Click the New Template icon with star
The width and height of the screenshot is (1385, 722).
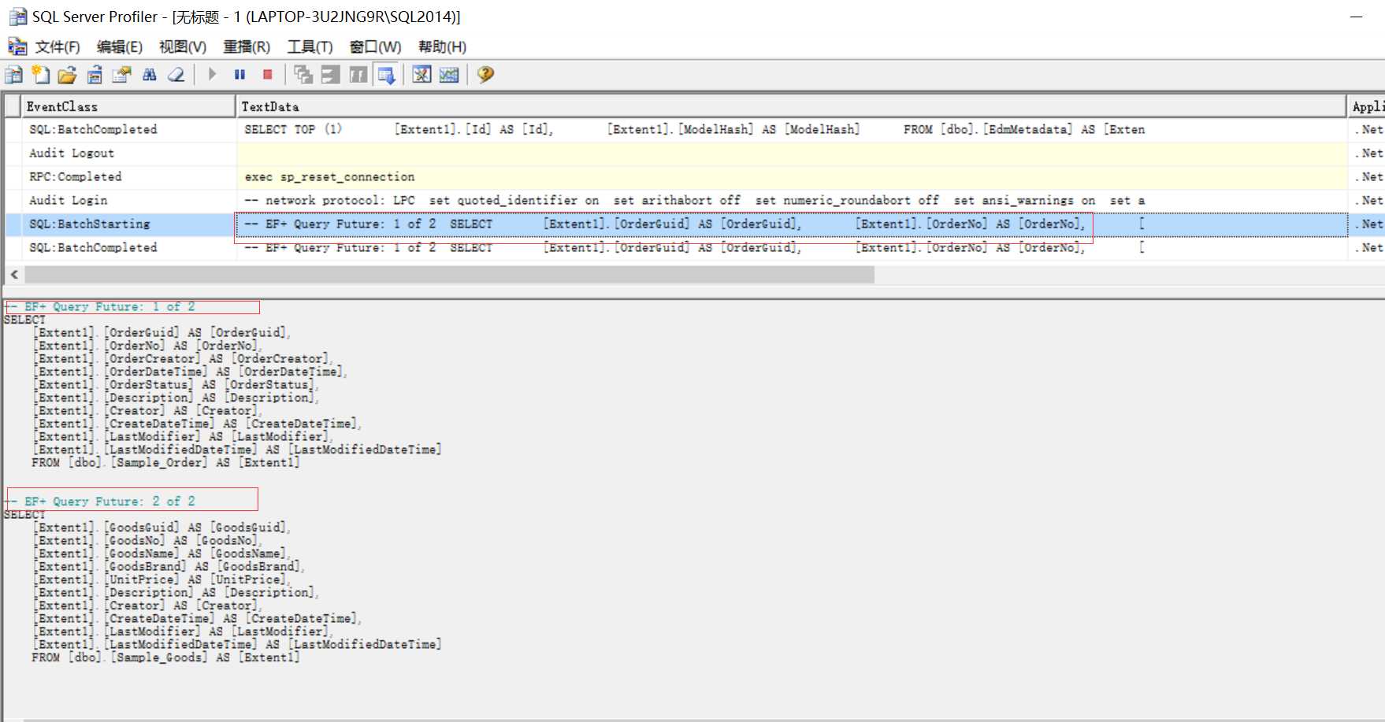point(41,75)
